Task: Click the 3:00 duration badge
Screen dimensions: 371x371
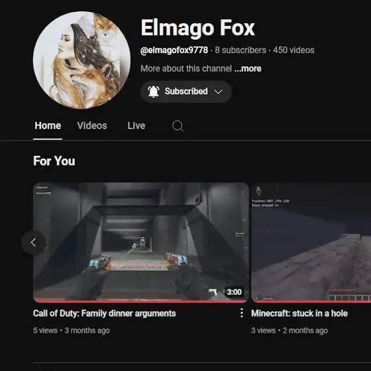Action: [x=234, y=292]
